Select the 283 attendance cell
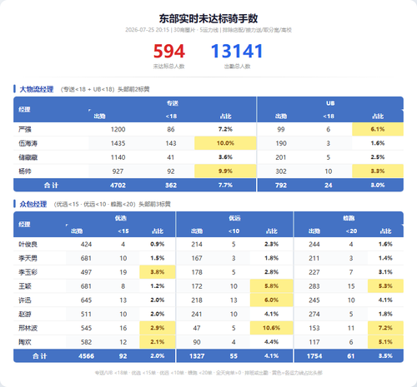This screenshot has height=387, width=417. coord(314,286)
